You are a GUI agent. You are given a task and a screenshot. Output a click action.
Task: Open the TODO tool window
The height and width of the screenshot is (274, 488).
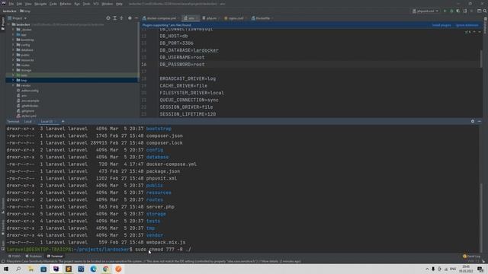click(14, 256)
